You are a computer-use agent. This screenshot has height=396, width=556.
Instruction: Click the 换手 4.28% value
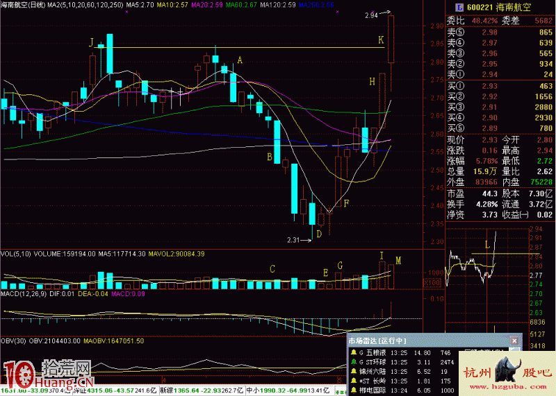pyautogui.click(x=487, y=205)
